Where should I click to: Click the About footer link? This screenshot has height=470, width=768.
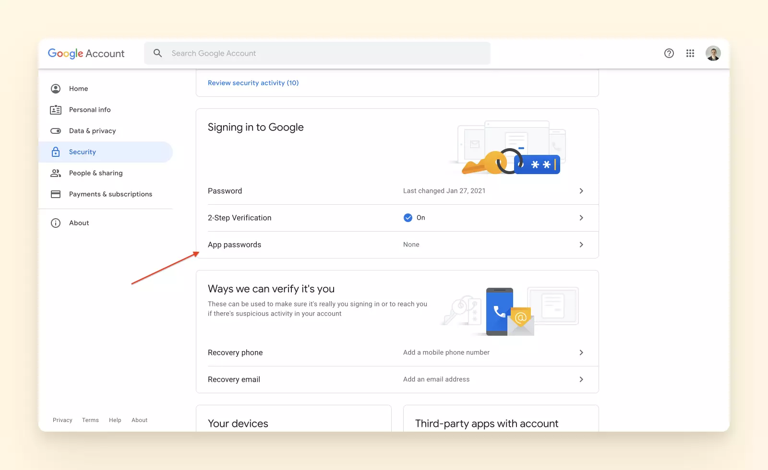pyautogui.click(x=140, y=420)
